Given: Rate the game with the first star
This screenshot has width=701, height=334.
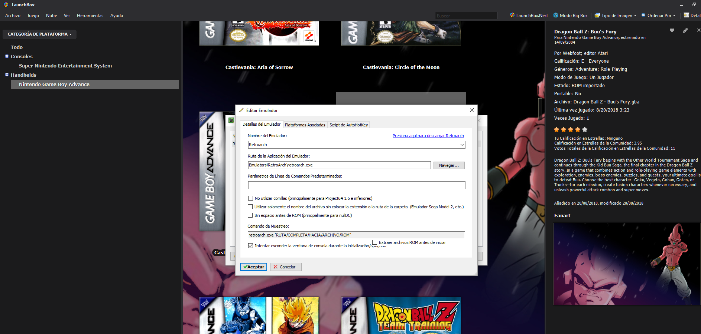Looking at the screenshot, I should click(556, 129).
